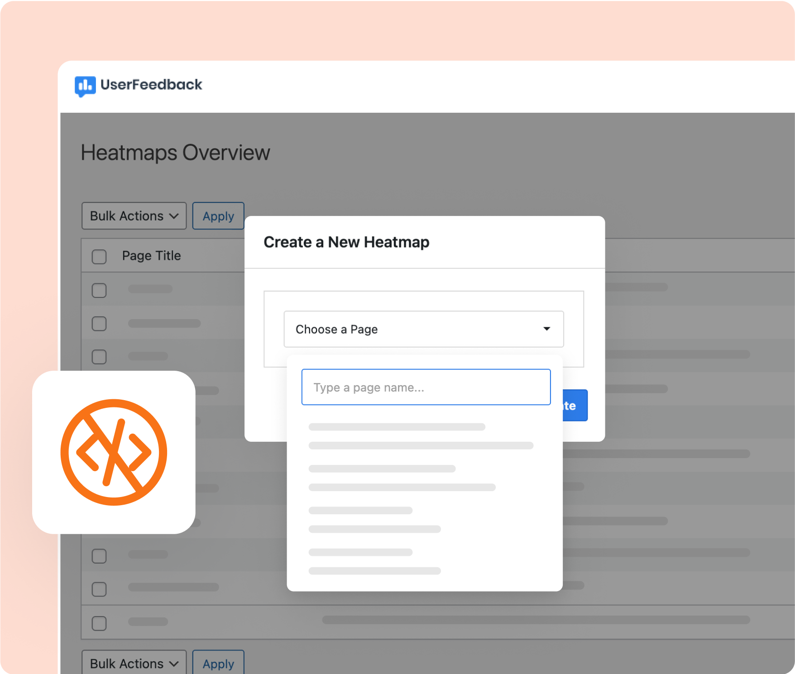Open the top Bulk Actions dropdown

point(134,216)
